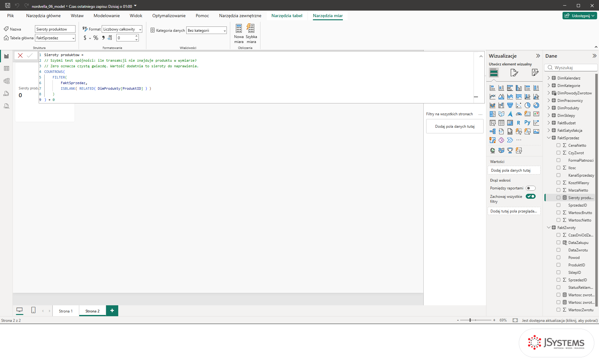This screenshot has height=362, width=599.
Task: Collapse the Wizualizacje pane
Action: (x=538, y=56)
